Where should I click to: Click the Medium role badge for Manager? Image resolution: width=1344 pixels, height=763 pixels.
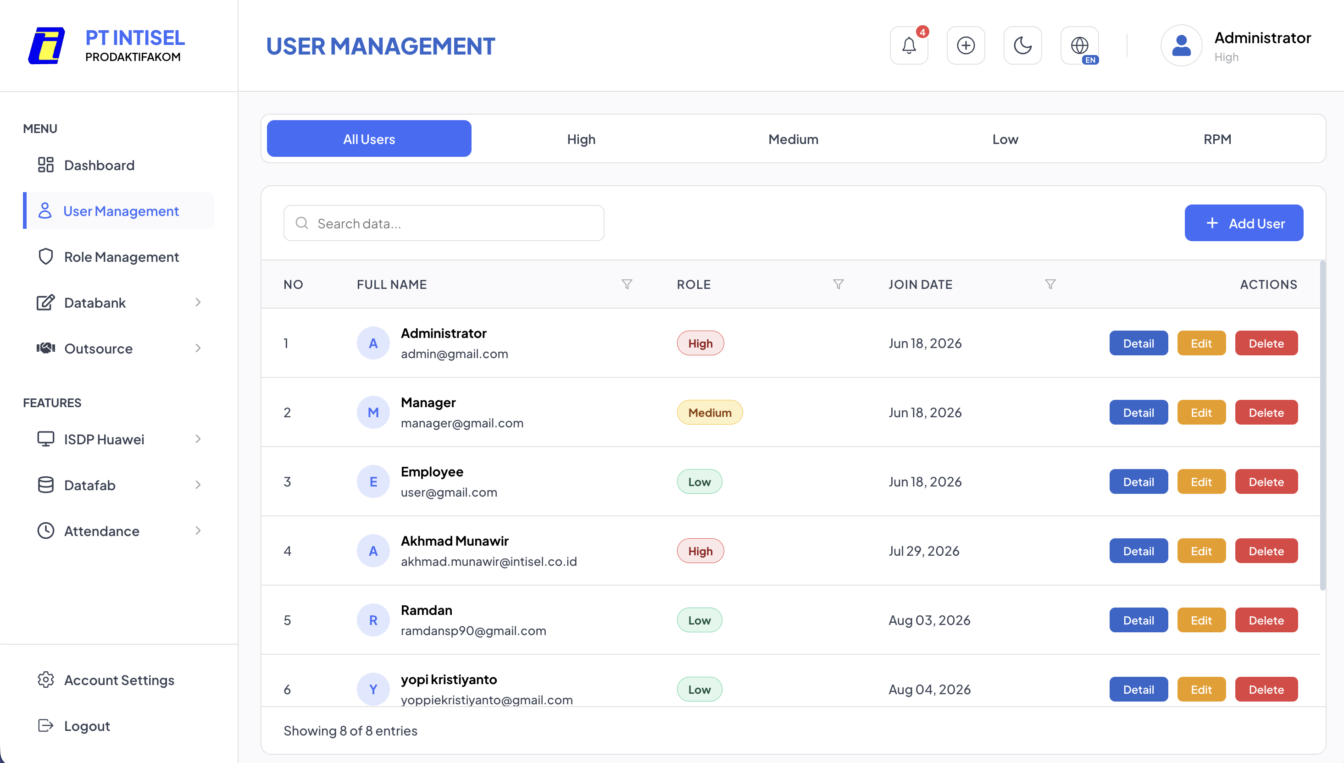point(710,412)
